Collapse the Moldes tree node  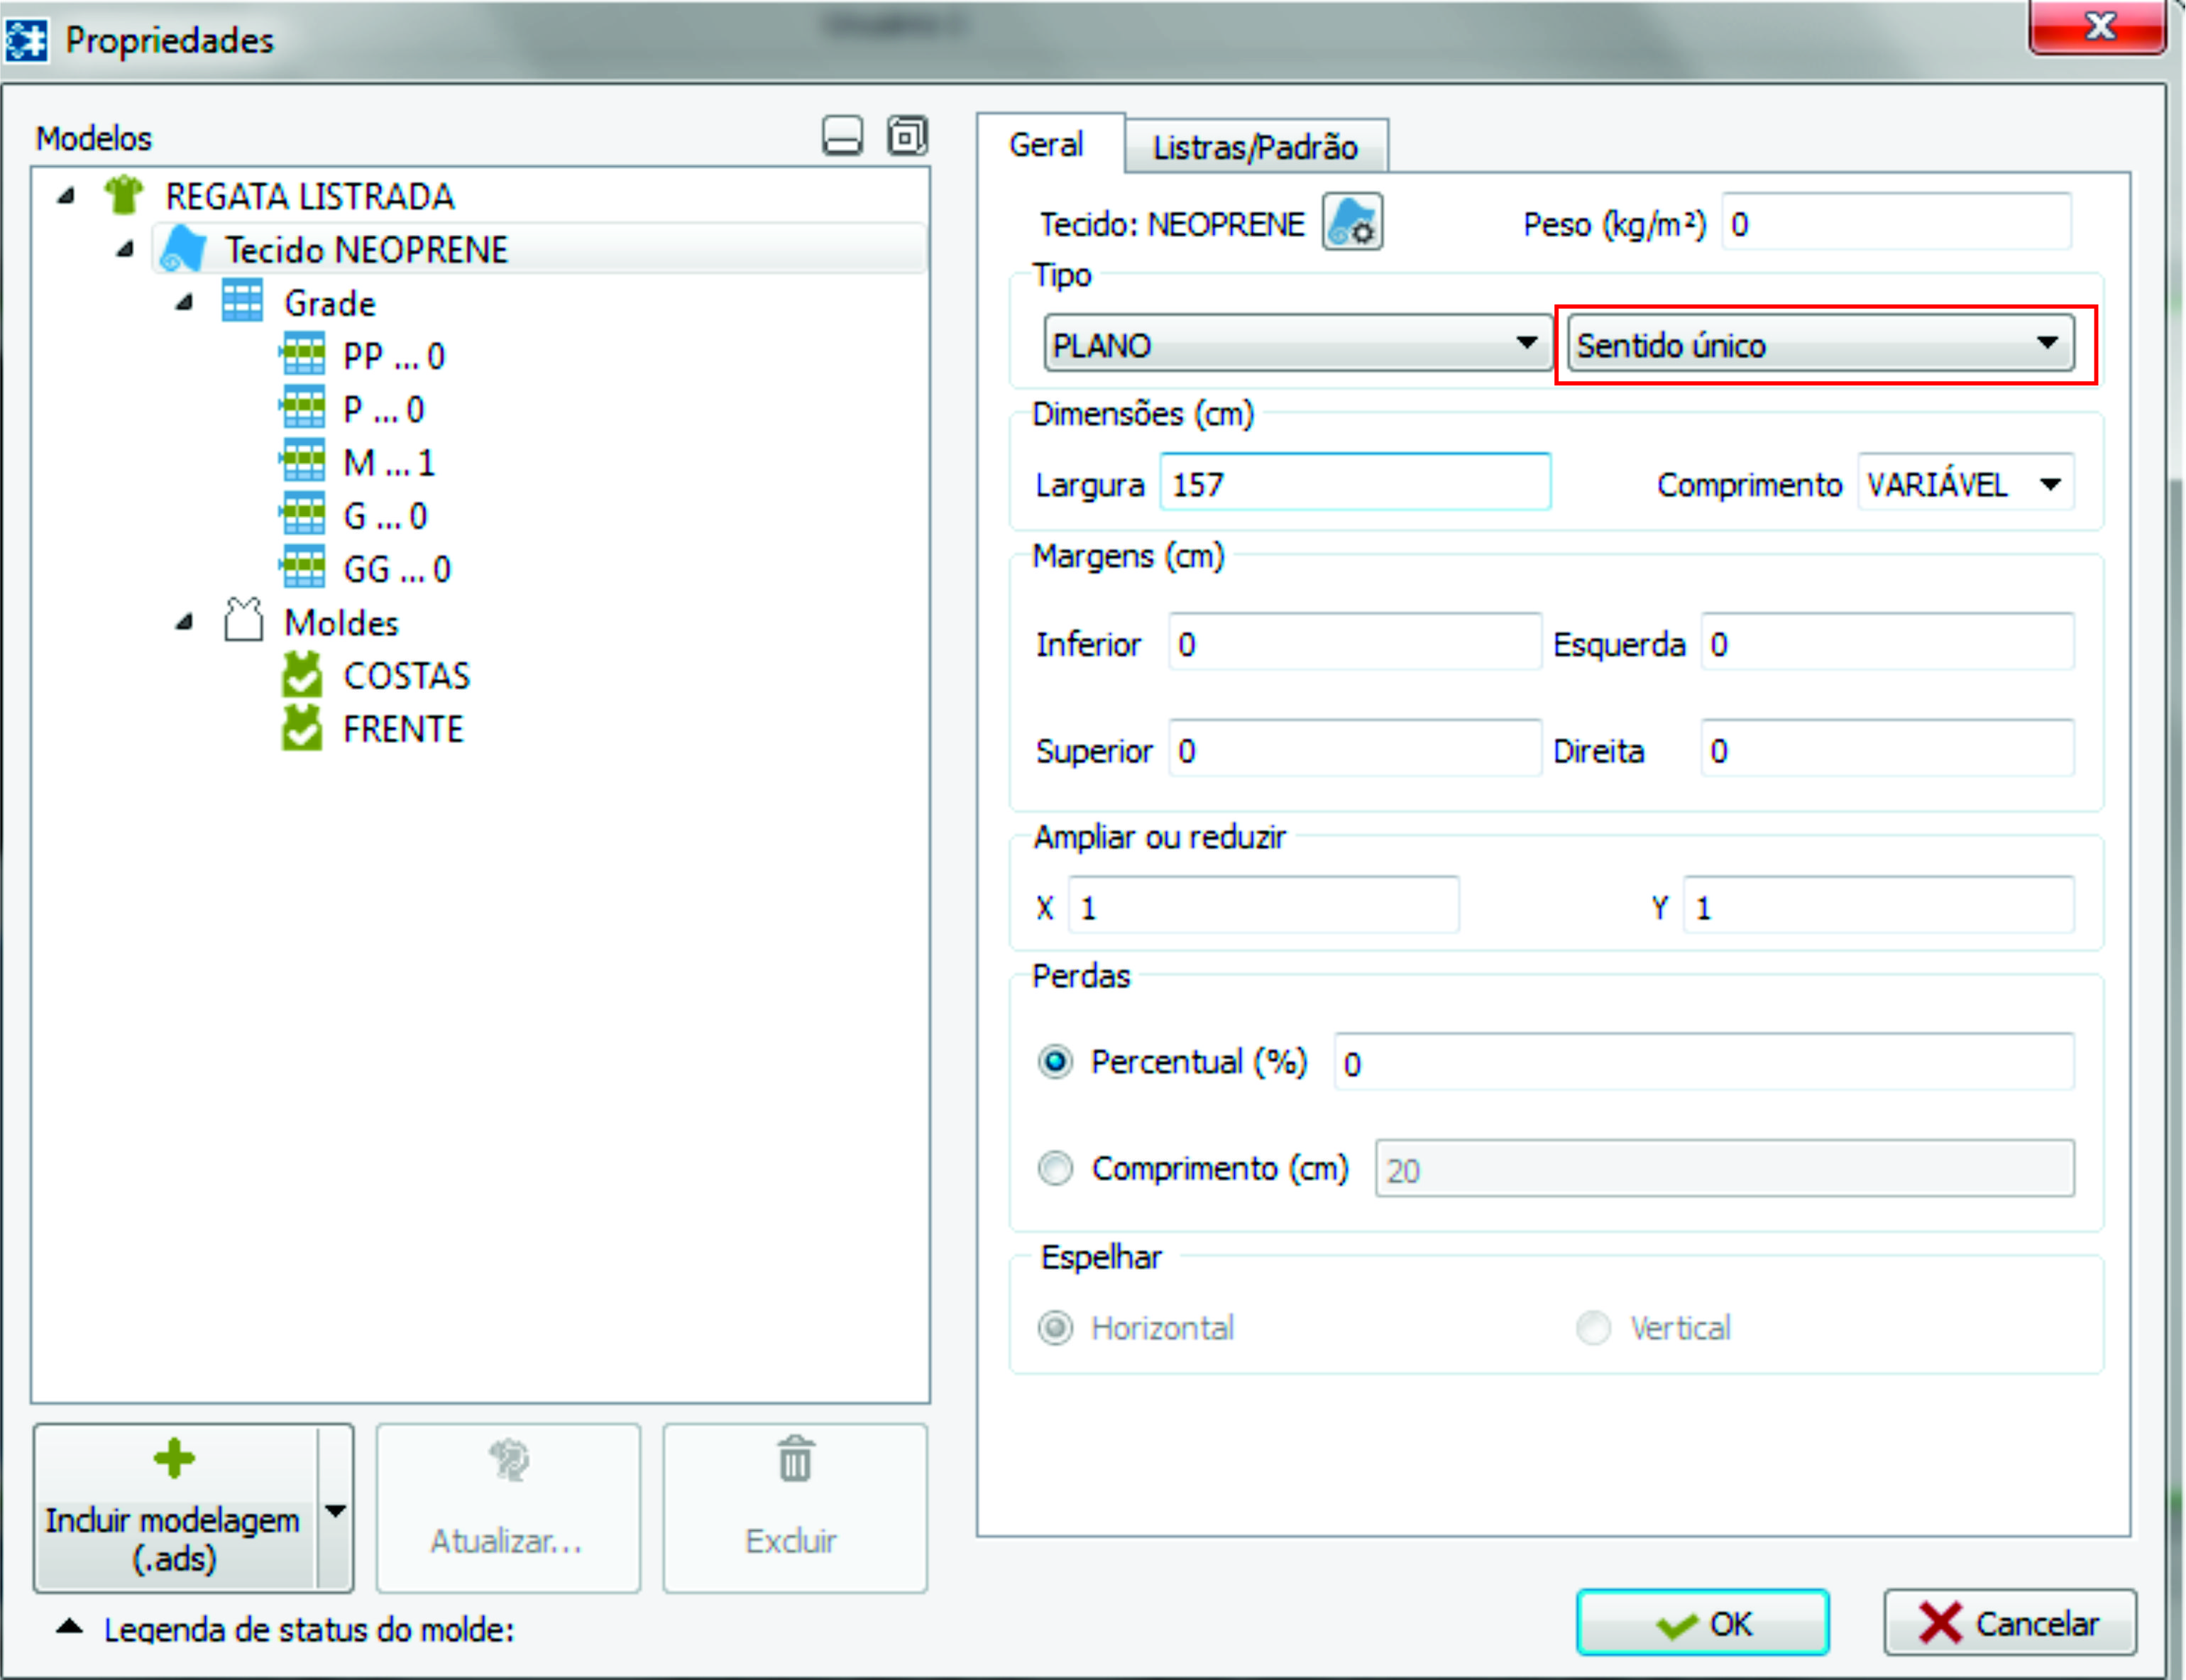pos(184,622)
